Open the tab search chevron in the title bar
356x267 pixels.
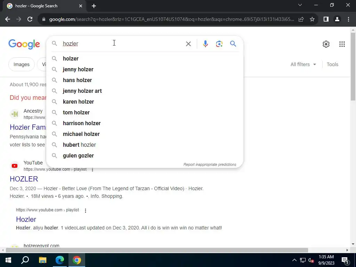coord(300,5)
